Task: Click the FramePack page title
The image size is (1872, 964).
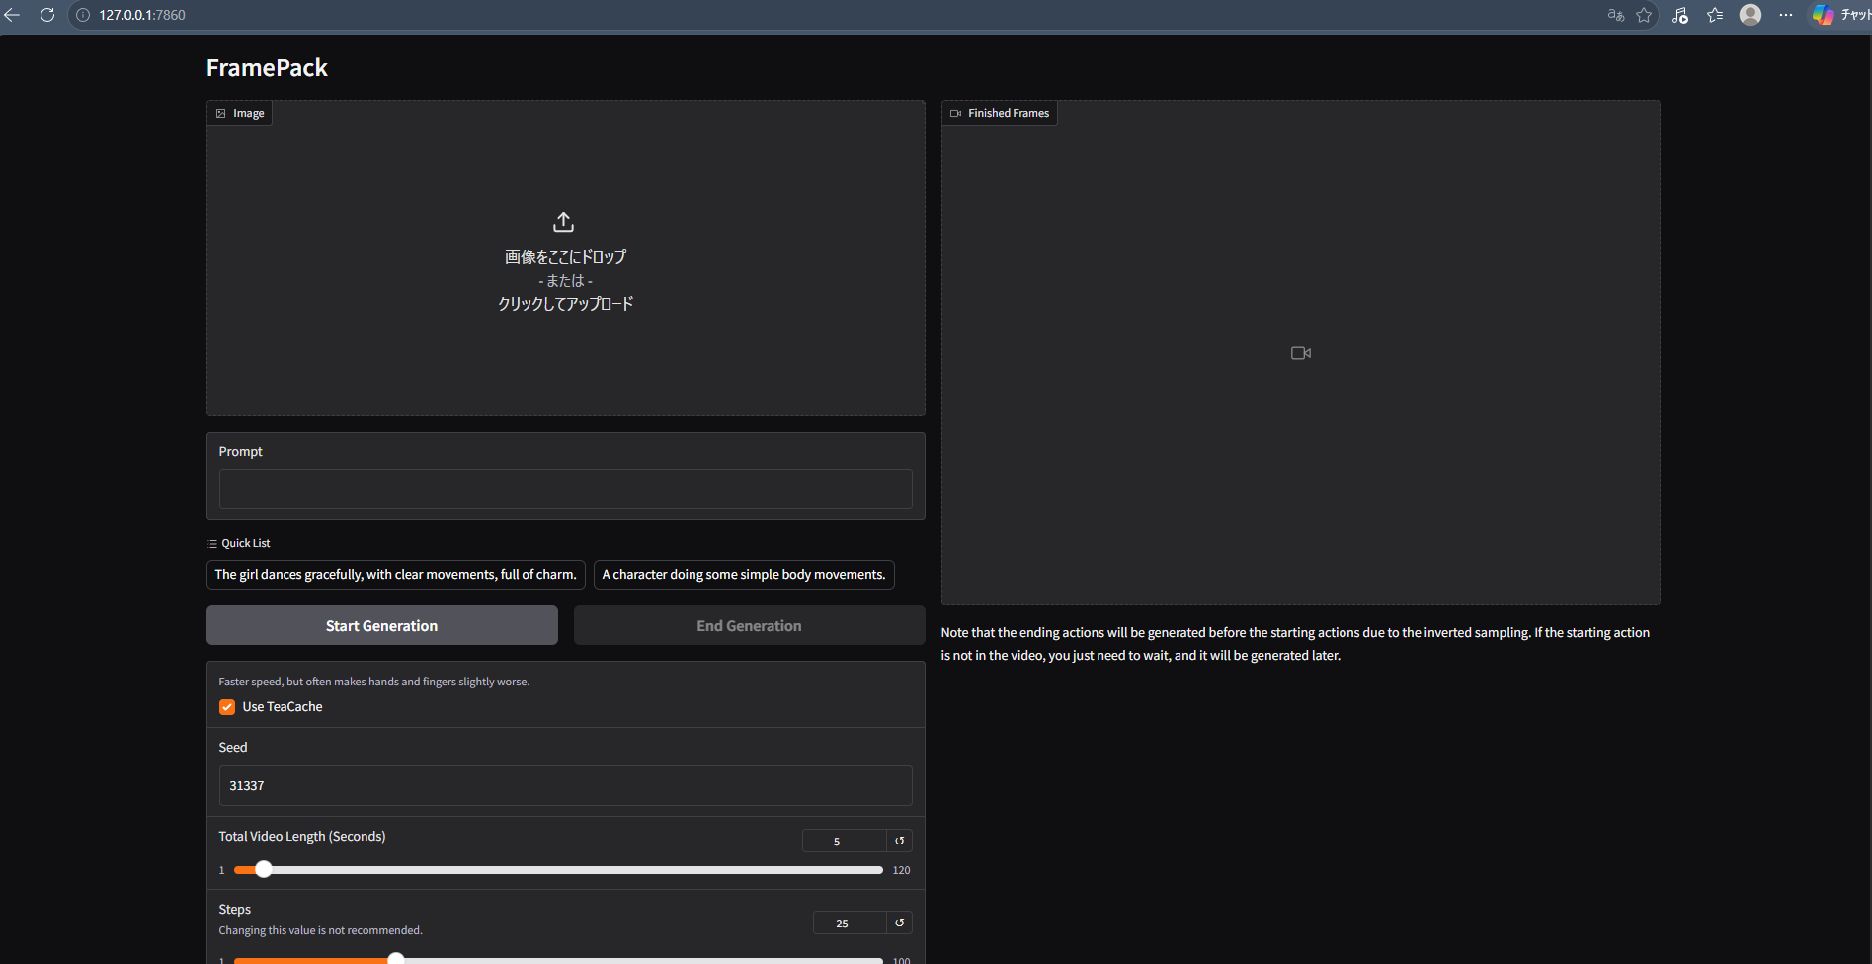Action: (267, 67)
